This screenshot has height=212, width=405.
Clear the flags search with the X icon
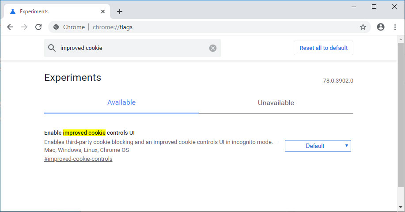[213, 48]
